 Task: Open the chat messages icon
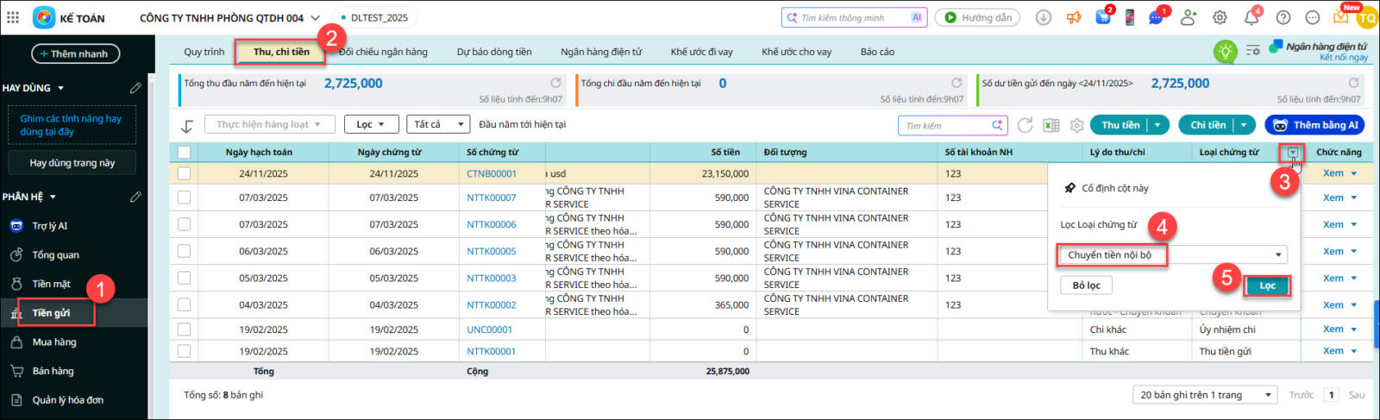point(1156,17)
